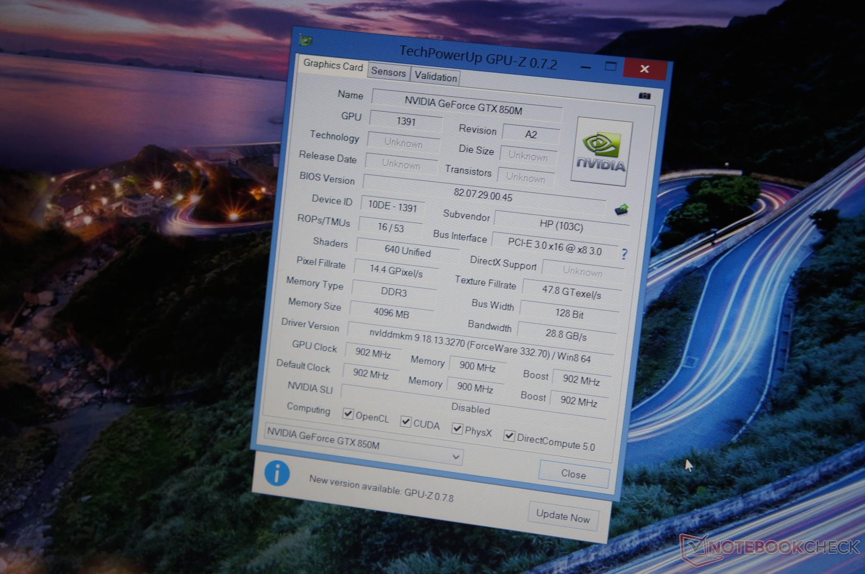
Task: Click the Driver Version field nvlddmkm
Action: click(480, 345)
